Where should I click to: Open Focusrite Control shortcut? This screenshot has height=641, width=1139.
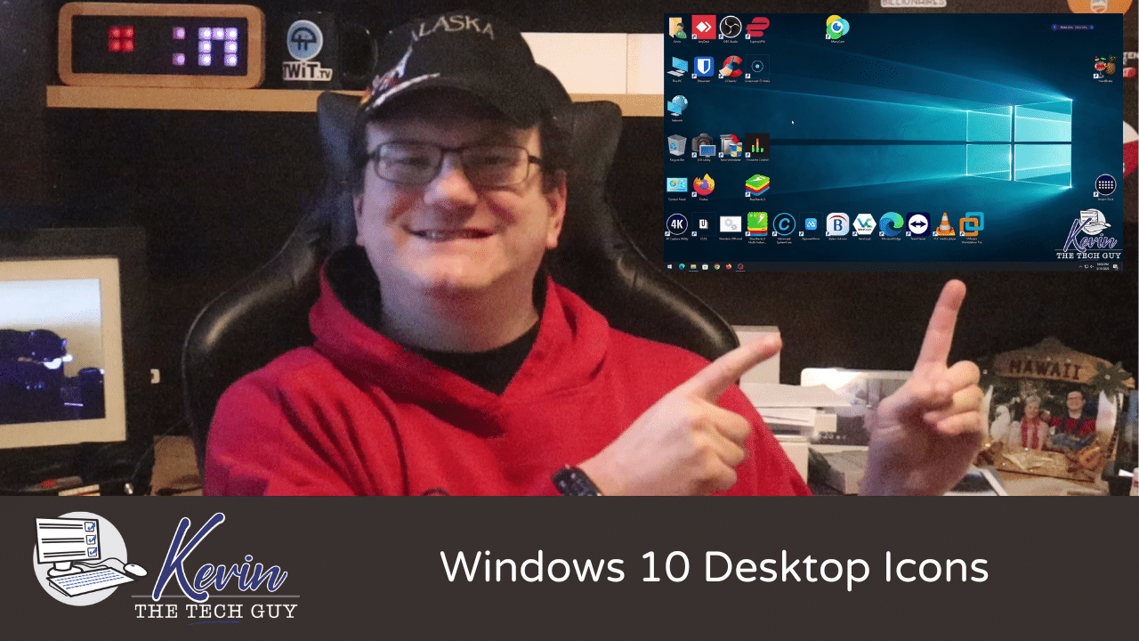757,147
